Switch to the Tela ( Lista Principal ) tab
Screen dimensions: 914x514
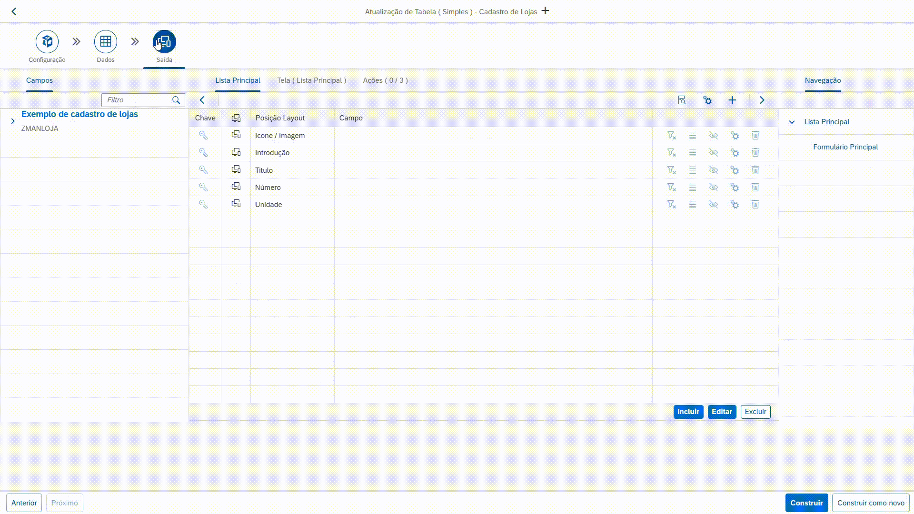(311, 80)
